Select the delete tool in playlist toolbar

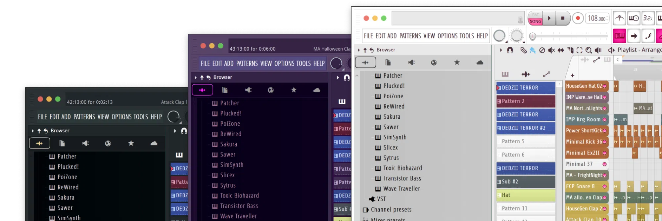click(x=542, y=50)
